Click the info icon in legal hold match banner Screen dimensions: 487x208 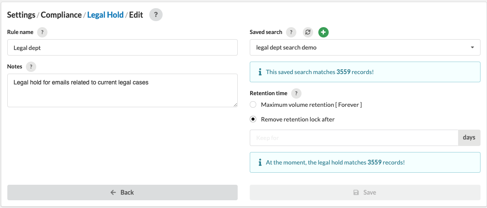(260, 162)
